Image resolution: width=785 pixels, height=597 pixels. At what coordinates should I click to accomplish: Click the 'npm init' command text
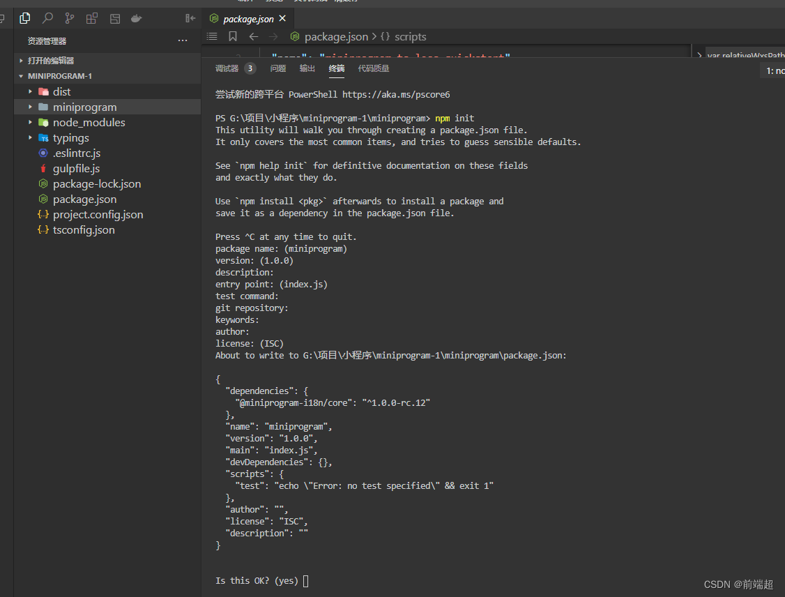(455, 118)
